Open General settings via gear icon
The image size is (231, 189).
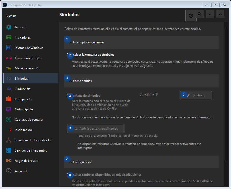[9, 27]
